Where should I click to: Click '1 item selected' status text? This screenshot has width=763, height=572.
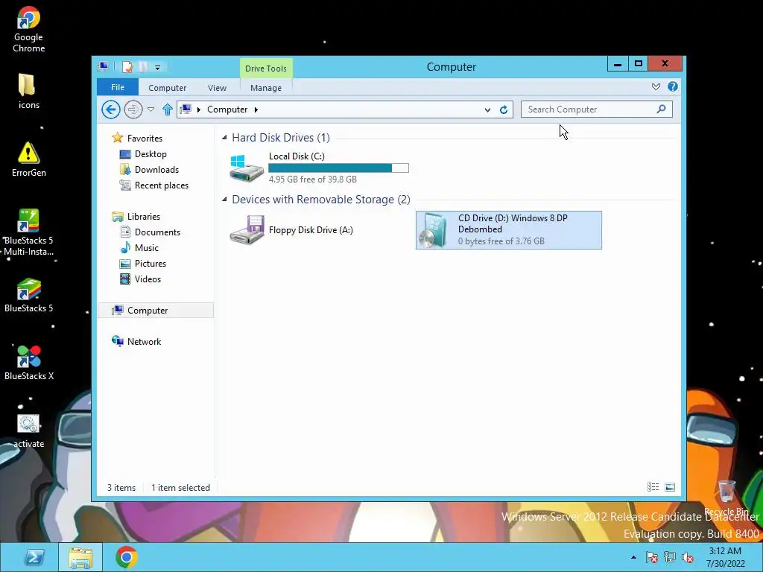[180, 488]
